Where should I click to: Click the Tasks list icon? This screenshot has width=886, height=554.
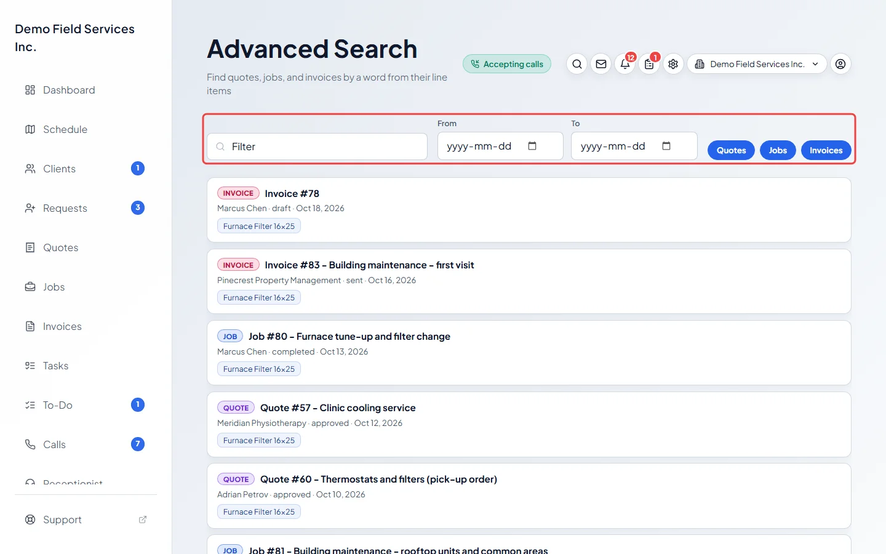[x=30, y=366]
